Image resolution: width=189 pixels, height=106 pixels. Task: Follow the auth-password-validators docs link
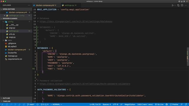tap(85, 84)
